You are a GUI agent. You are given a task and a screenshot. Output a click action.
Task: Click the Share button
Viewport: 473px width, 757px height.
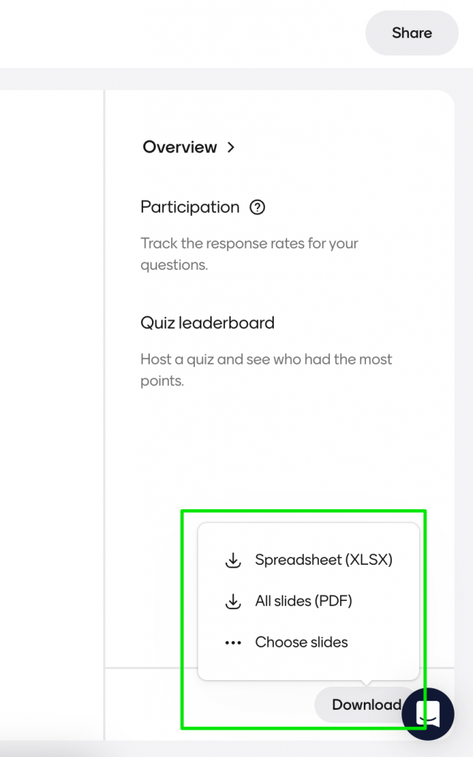click(x=412, y=33)
